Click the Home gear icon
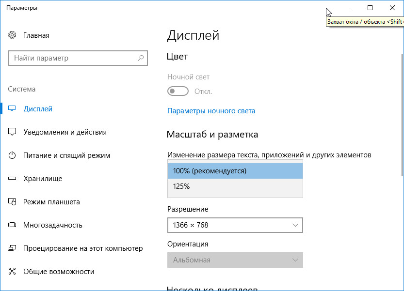Viewport: 404px width, 291px height. [x=12, y=35]
